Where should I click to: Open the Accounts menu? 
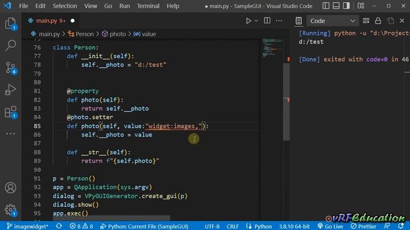10,188
